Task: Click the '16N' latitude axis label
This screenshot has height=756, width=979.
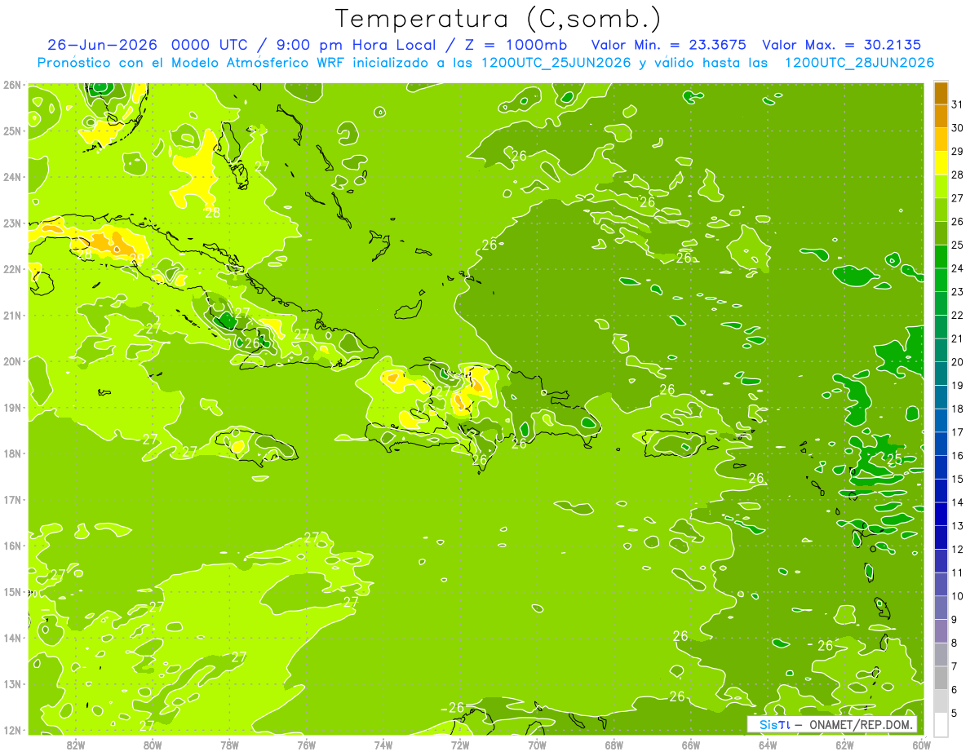Action: coord(11,546)
